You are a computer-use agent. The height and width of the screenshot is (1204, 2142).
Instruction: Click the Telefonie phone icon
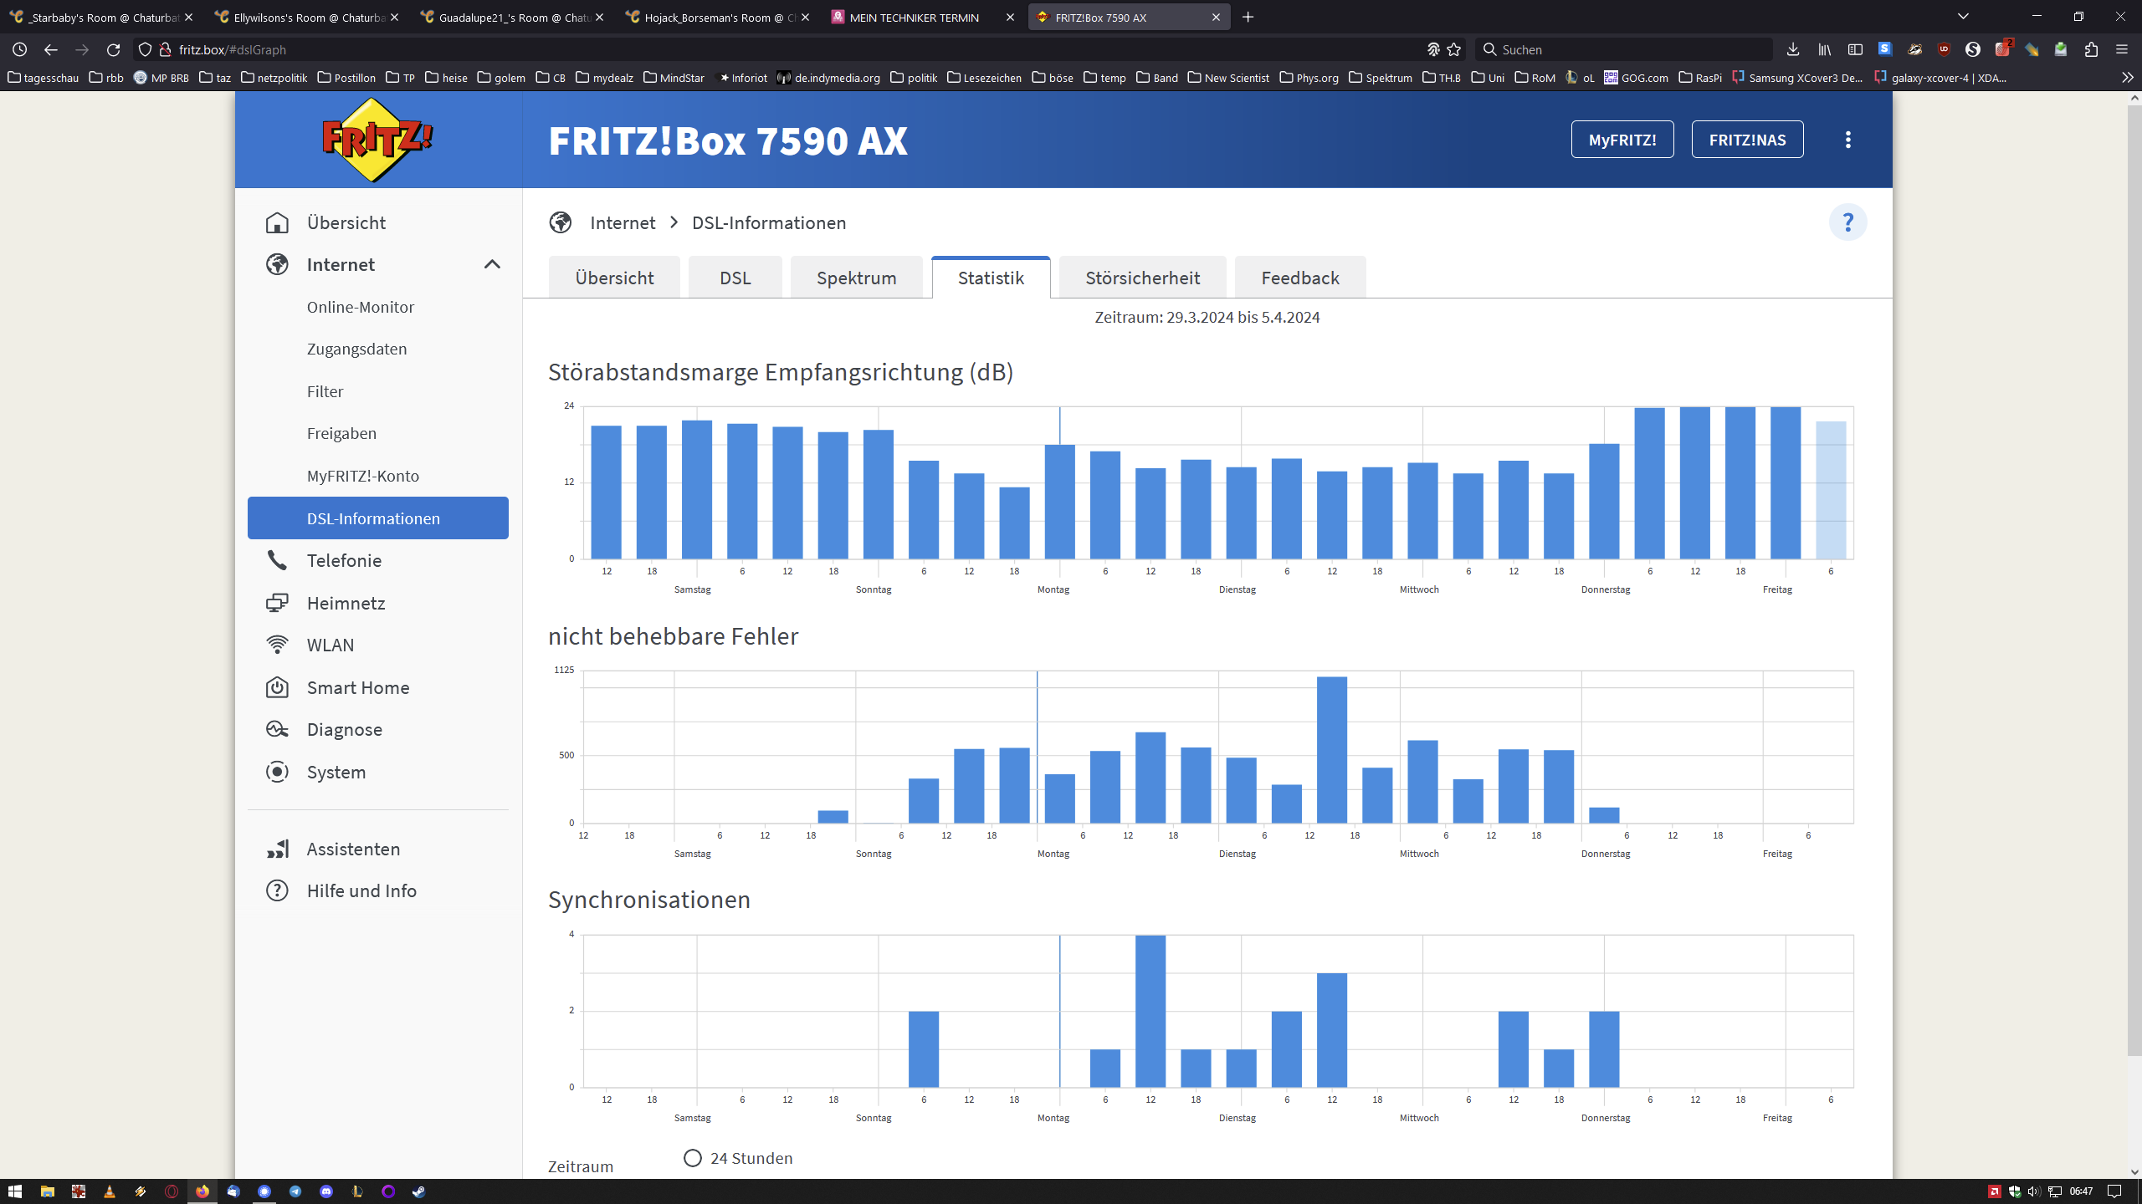tap(277, 560)
